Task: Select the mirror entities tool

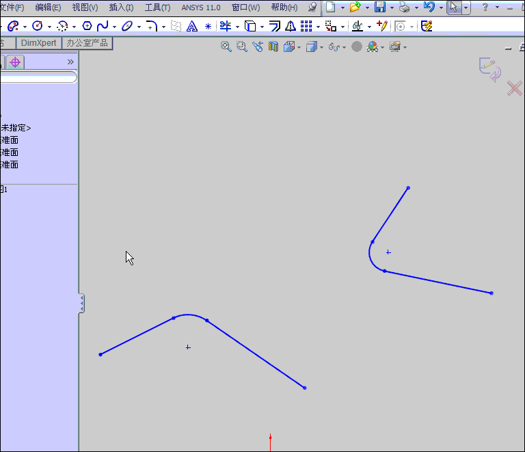Action: click(x=291, y=26)
